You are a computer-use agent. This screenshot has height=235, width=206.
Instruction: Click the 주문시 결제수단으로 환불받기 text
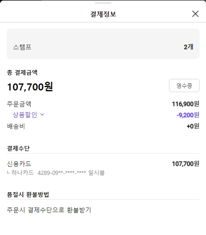[49, 210]
